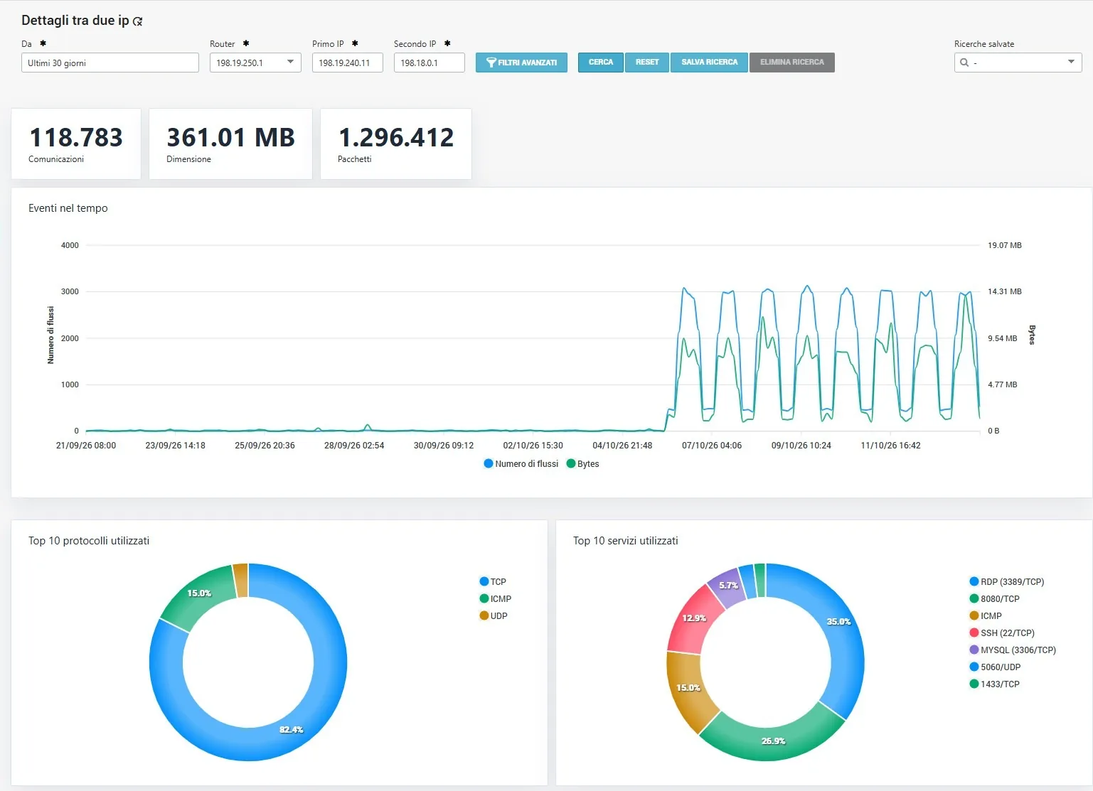Click the search magnifier in Ricerche salvate
1093x791 pixels.
[964, 63]
